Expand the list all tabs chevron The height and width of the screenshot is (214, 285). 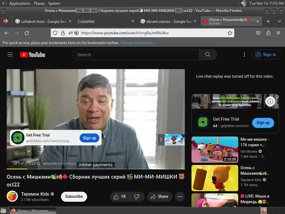tap(279, 21)
